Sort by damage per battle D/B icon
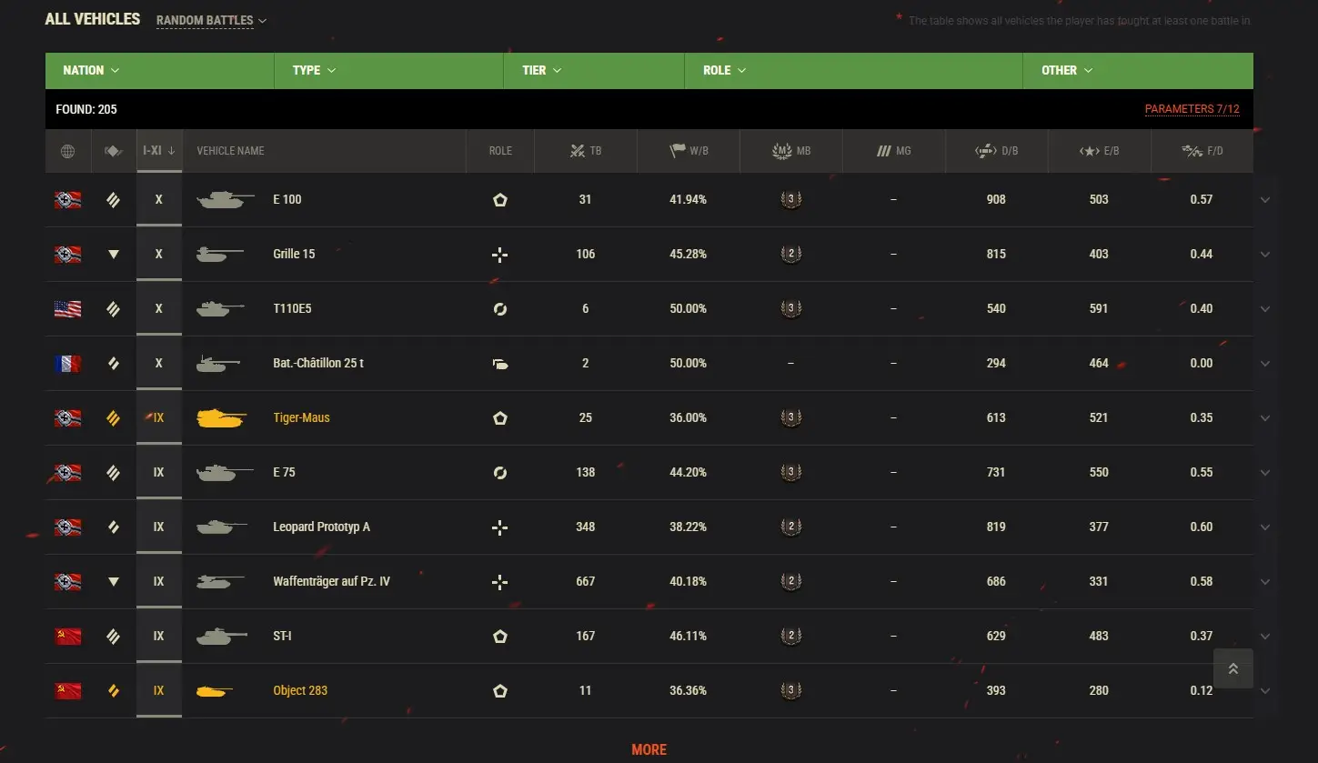1318x763 pixels. coord(986,151)
